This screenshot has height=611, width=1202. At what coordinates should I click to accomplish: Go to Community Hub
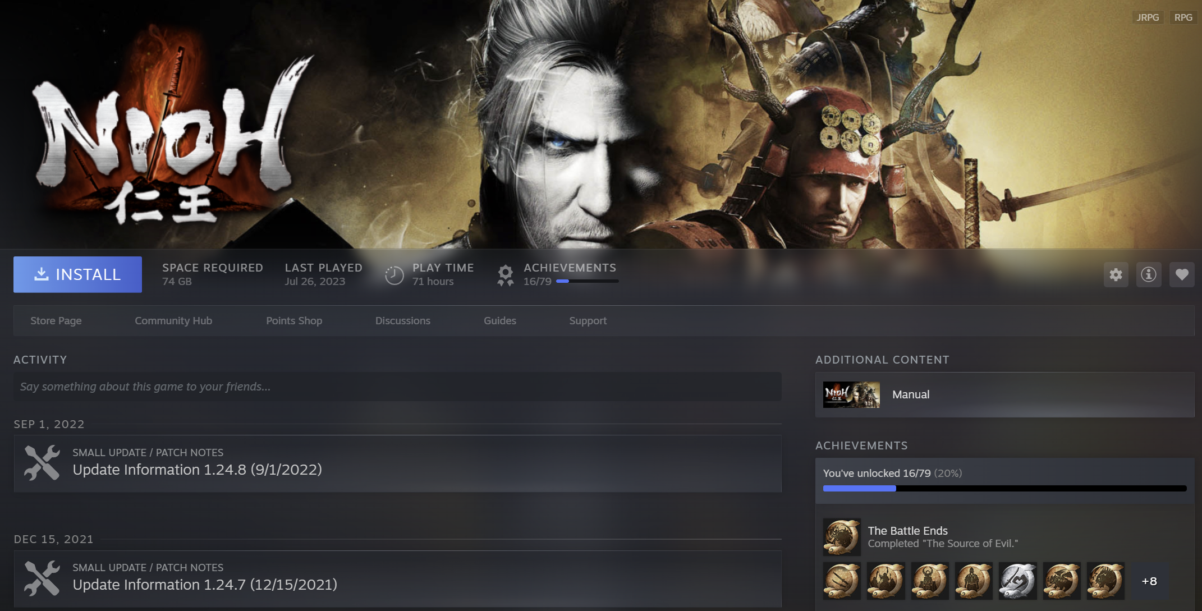point(173,320)
